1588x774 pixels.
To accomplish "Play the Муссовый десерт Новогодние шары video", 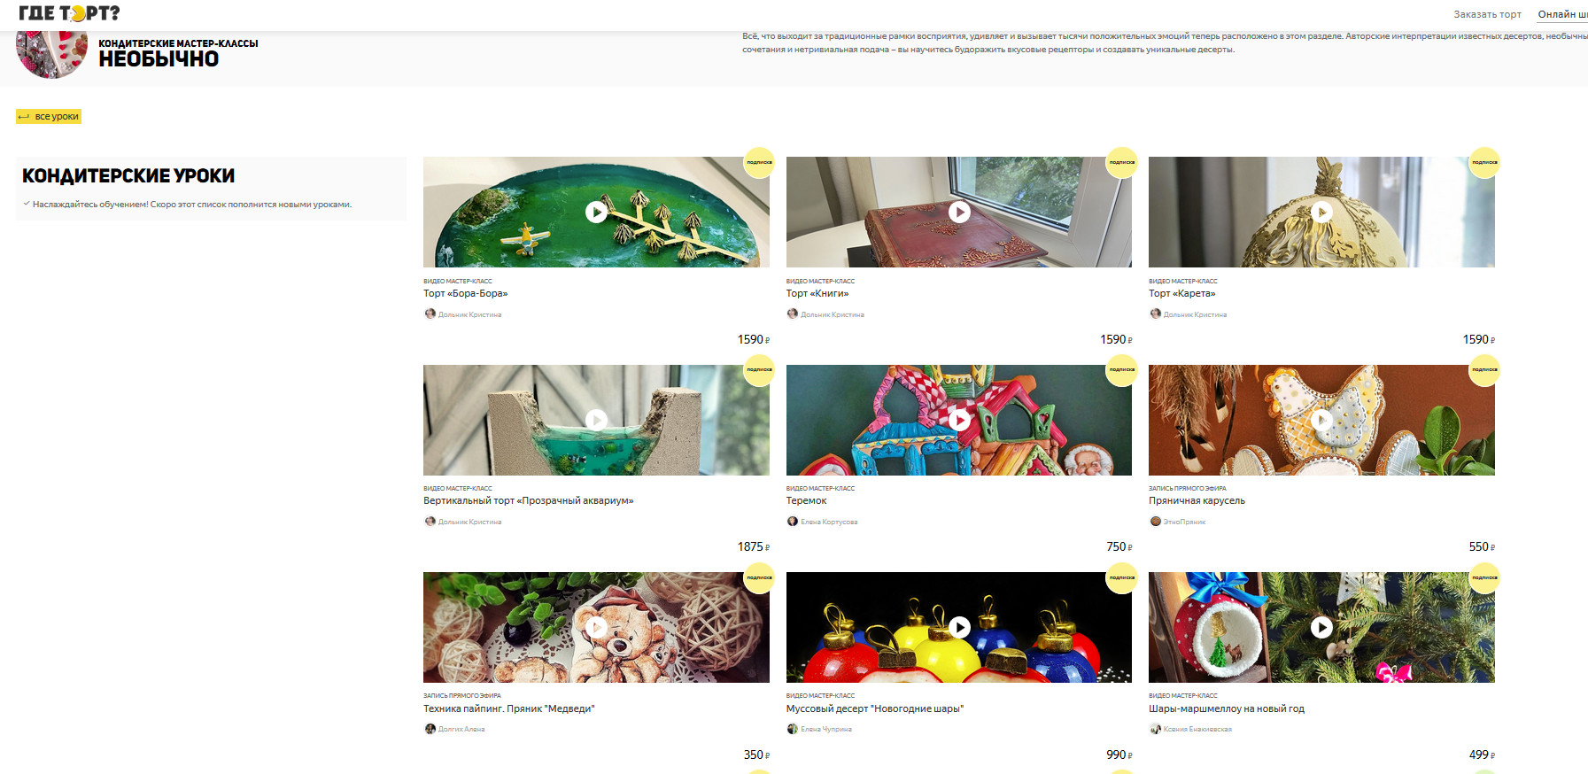I will [959, 627].
